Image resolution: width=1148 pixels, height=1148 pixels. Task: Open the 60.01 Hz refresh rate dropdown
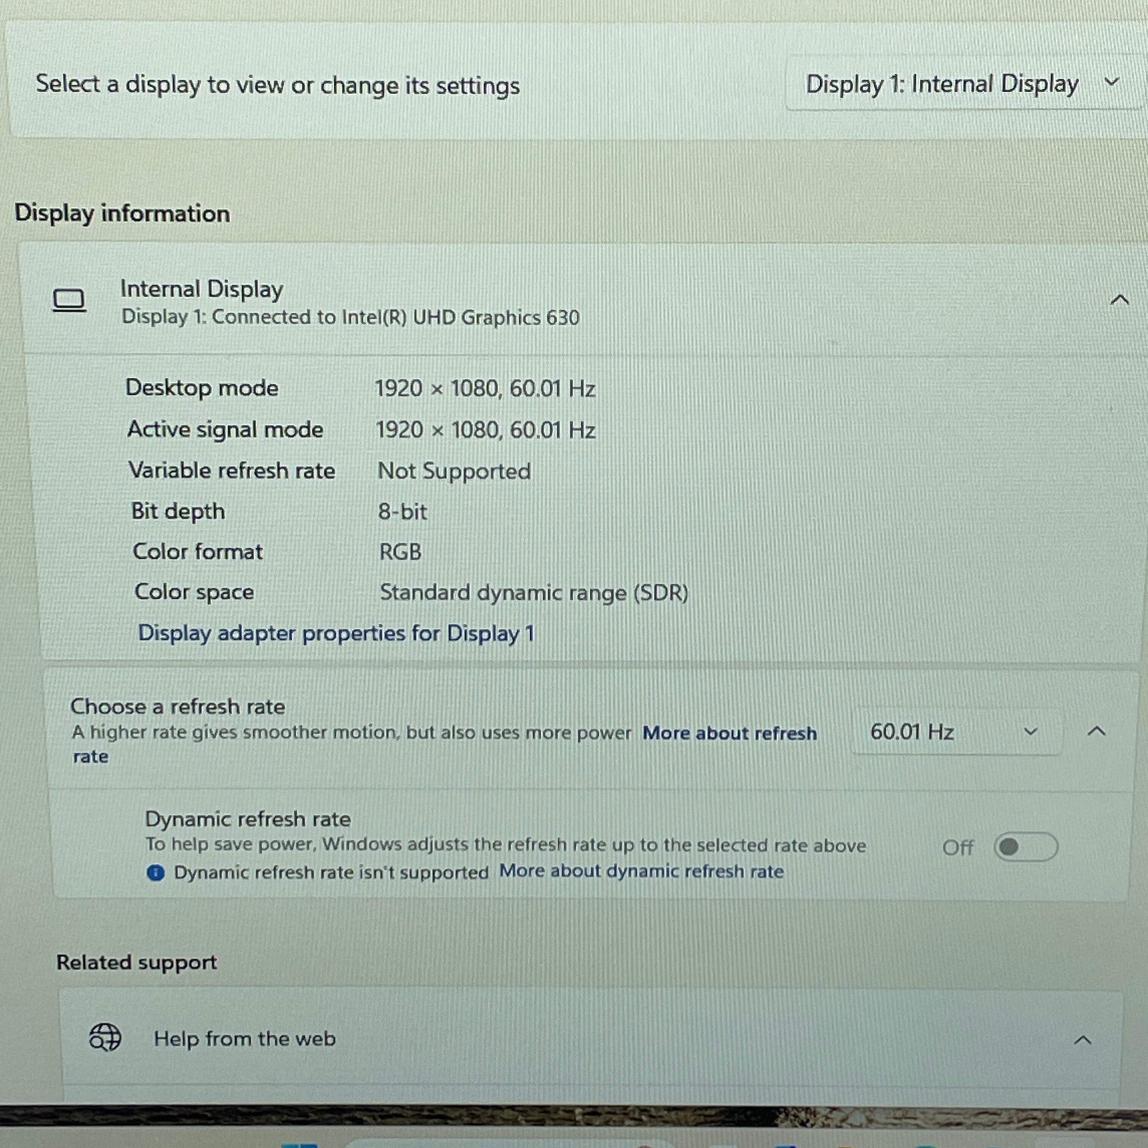pos(956,732)
